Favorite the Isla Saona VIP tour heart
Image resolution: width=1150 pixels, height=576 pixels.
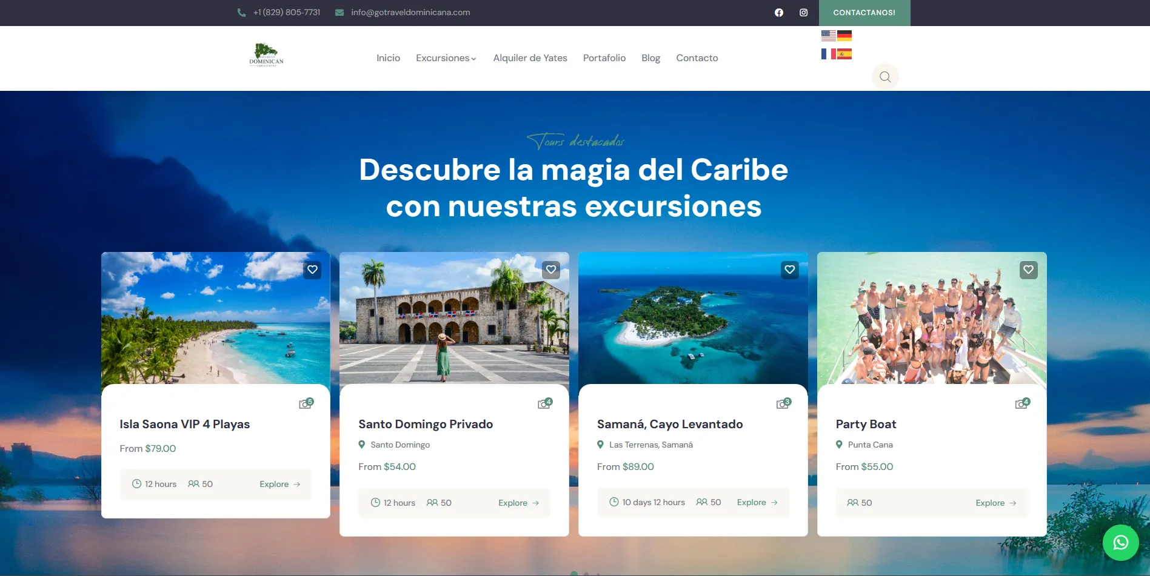tap(312, 270)
